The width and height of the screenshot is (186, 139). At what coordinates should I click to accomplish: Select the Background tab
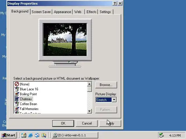pos(20,11)
